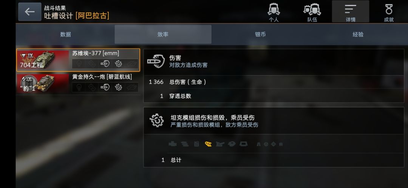Click the engine module damage icon
The image size is (408, 188).
(172, 144)
